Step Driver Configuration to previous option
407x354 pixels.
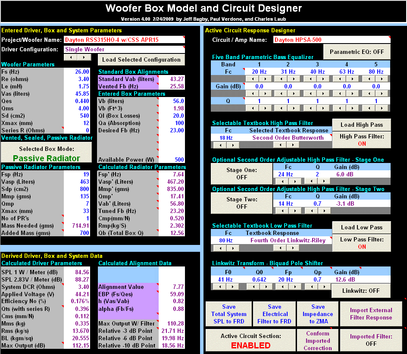[71, 57]
